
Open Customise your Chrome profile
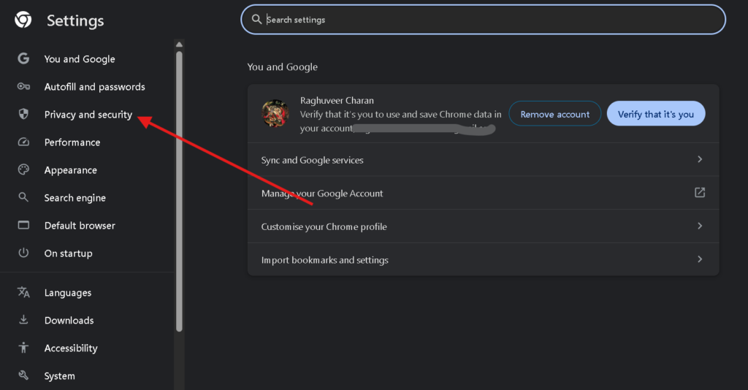coord(483,226)
